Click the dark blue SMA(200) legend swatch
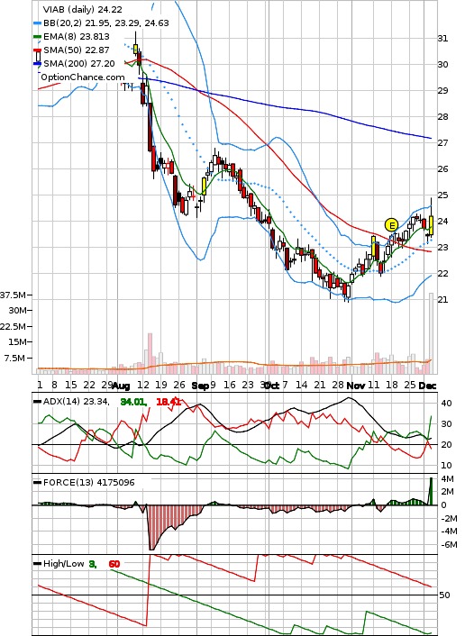 click(37, 64)
